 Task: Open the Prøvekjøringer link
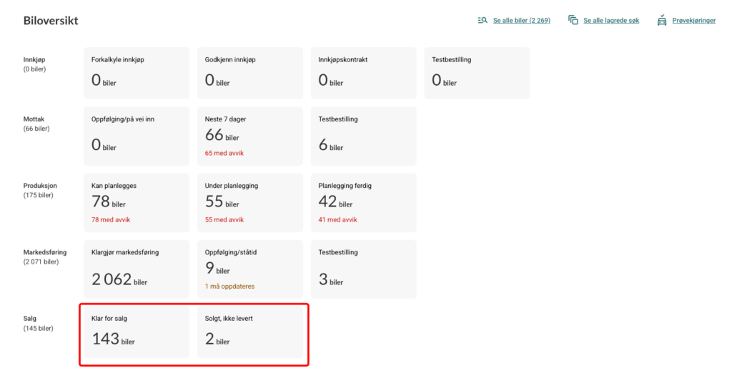click(693, 21)
